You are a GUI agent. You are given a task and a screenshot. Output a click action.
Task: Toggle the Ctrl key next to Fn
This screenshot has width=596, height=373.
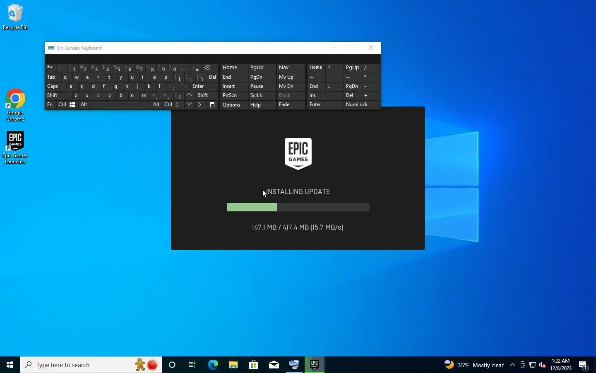[62, 105]
